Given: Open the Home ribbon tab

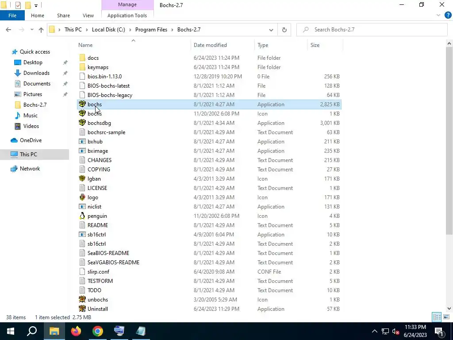Looking at the screenshot, I should 38,15.
